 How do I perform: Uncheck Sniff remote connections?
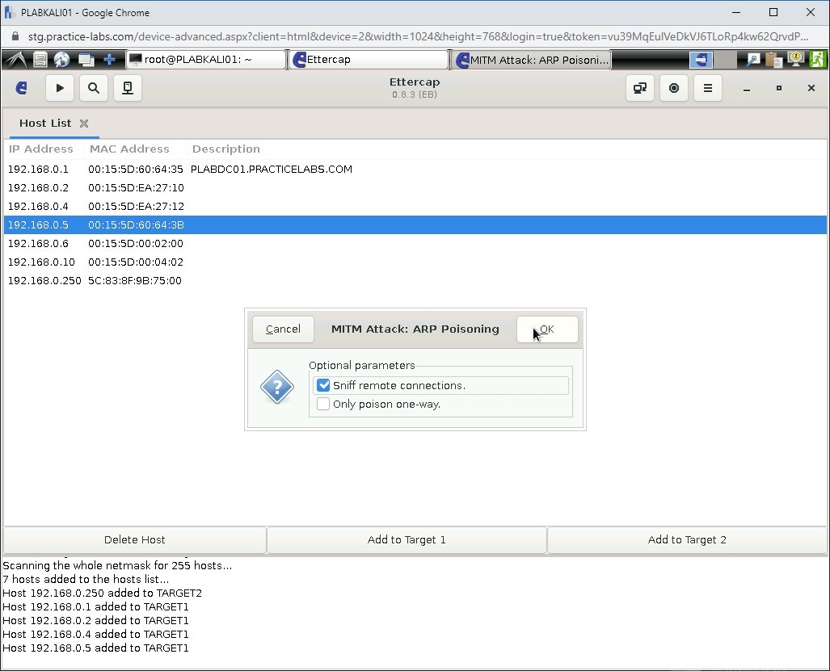(x=322, y=385)
